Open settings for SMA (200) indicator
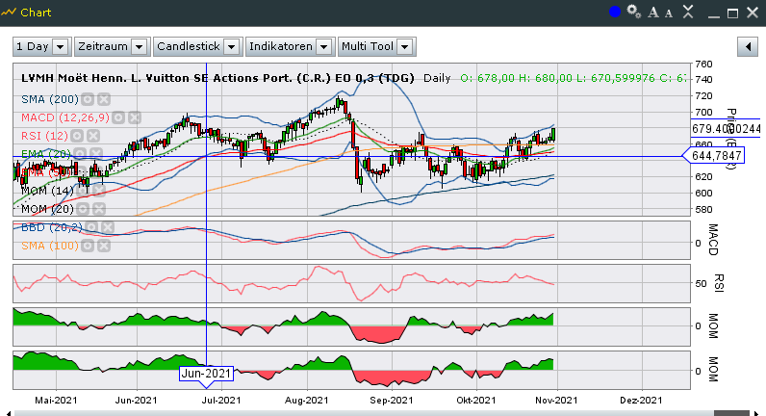 click(88, 100)
